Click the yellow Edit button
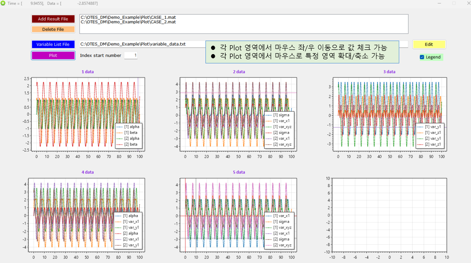 click(x=429, y=44)
